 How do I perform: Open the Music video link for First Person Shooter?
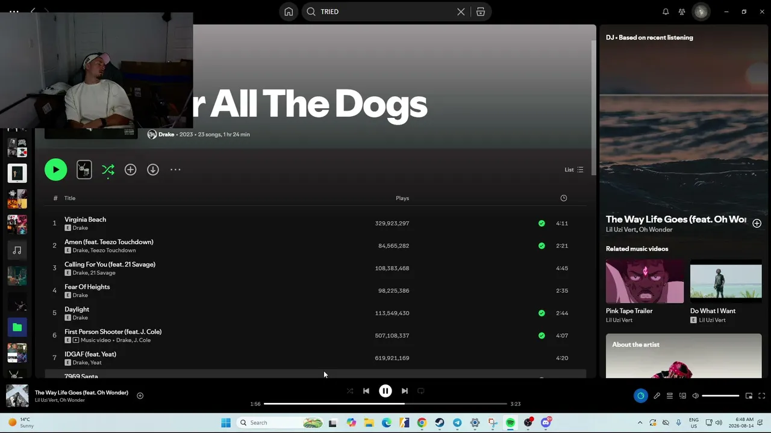coord(96,340)
